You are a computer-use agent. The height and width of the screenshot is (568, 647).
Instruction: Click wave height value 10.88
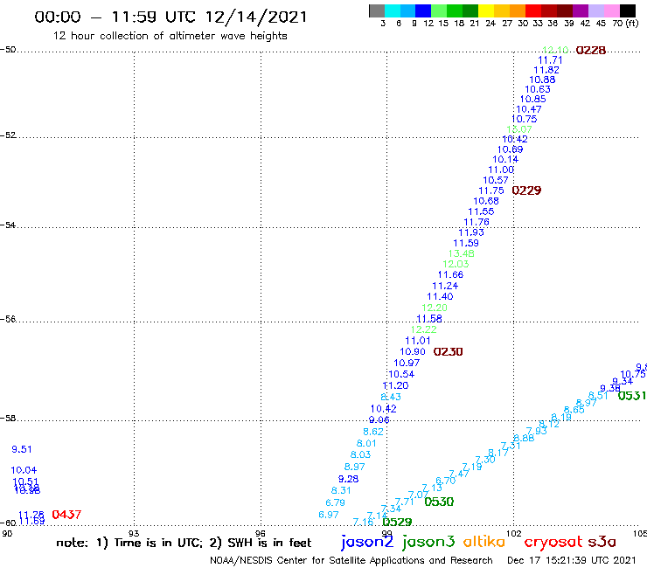pyautogui.click(x=542, y=80)
